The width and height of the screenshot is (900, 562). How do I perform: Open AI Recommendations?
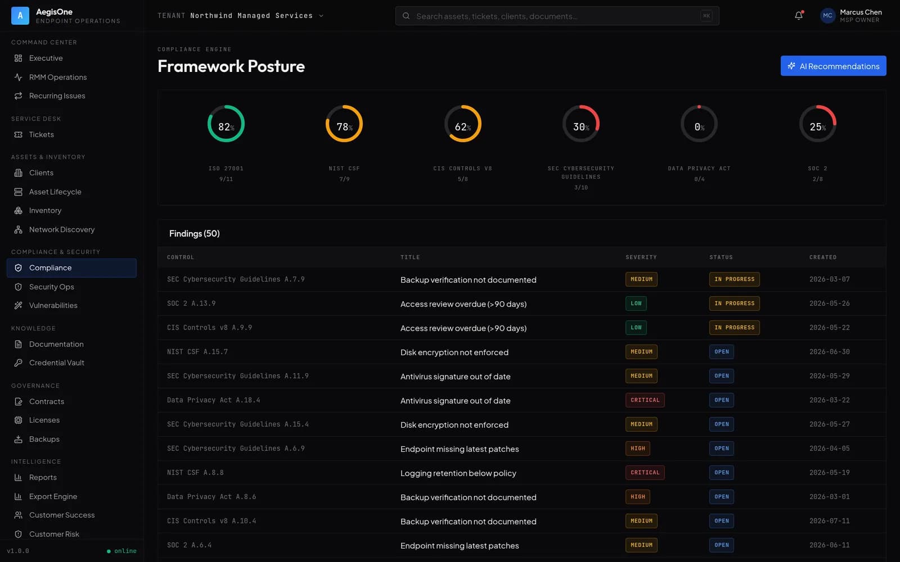833,66
